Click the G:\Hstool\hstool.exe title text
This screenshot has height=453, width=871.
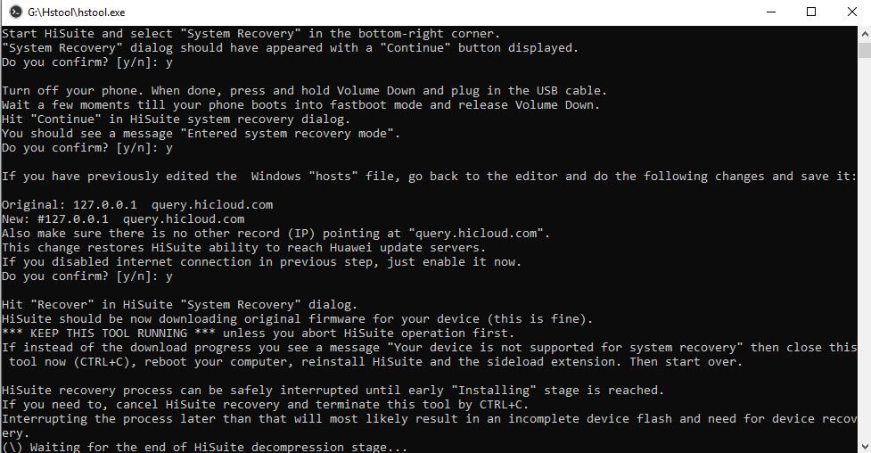[76, 12]
